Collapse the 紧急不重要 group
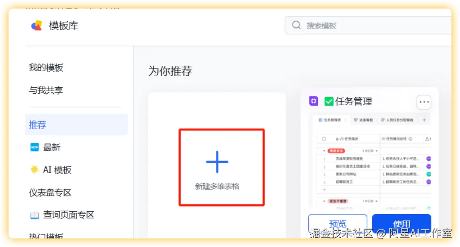The width and height of the screenshot is (460, 247). click(324, 201)
